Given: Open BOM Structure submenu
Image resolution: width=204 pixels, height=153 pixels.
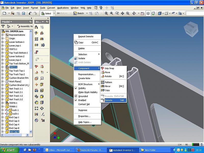Looking at the screenshot, I should [x=87, y=84].
